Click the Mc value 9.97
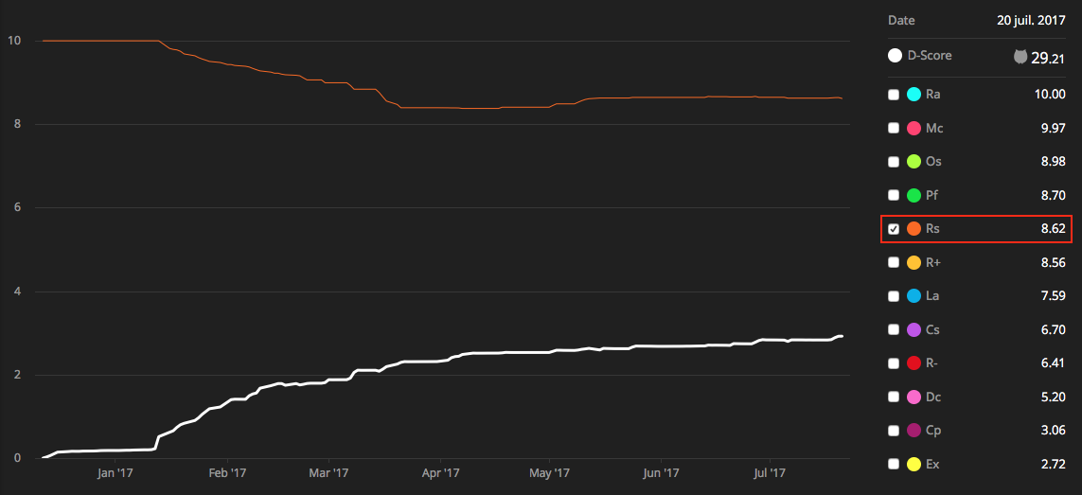 [x=1054, y=129]
